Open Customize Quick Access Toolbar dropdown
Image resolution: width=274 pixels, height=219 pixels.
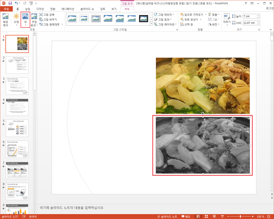coord(36,3)
